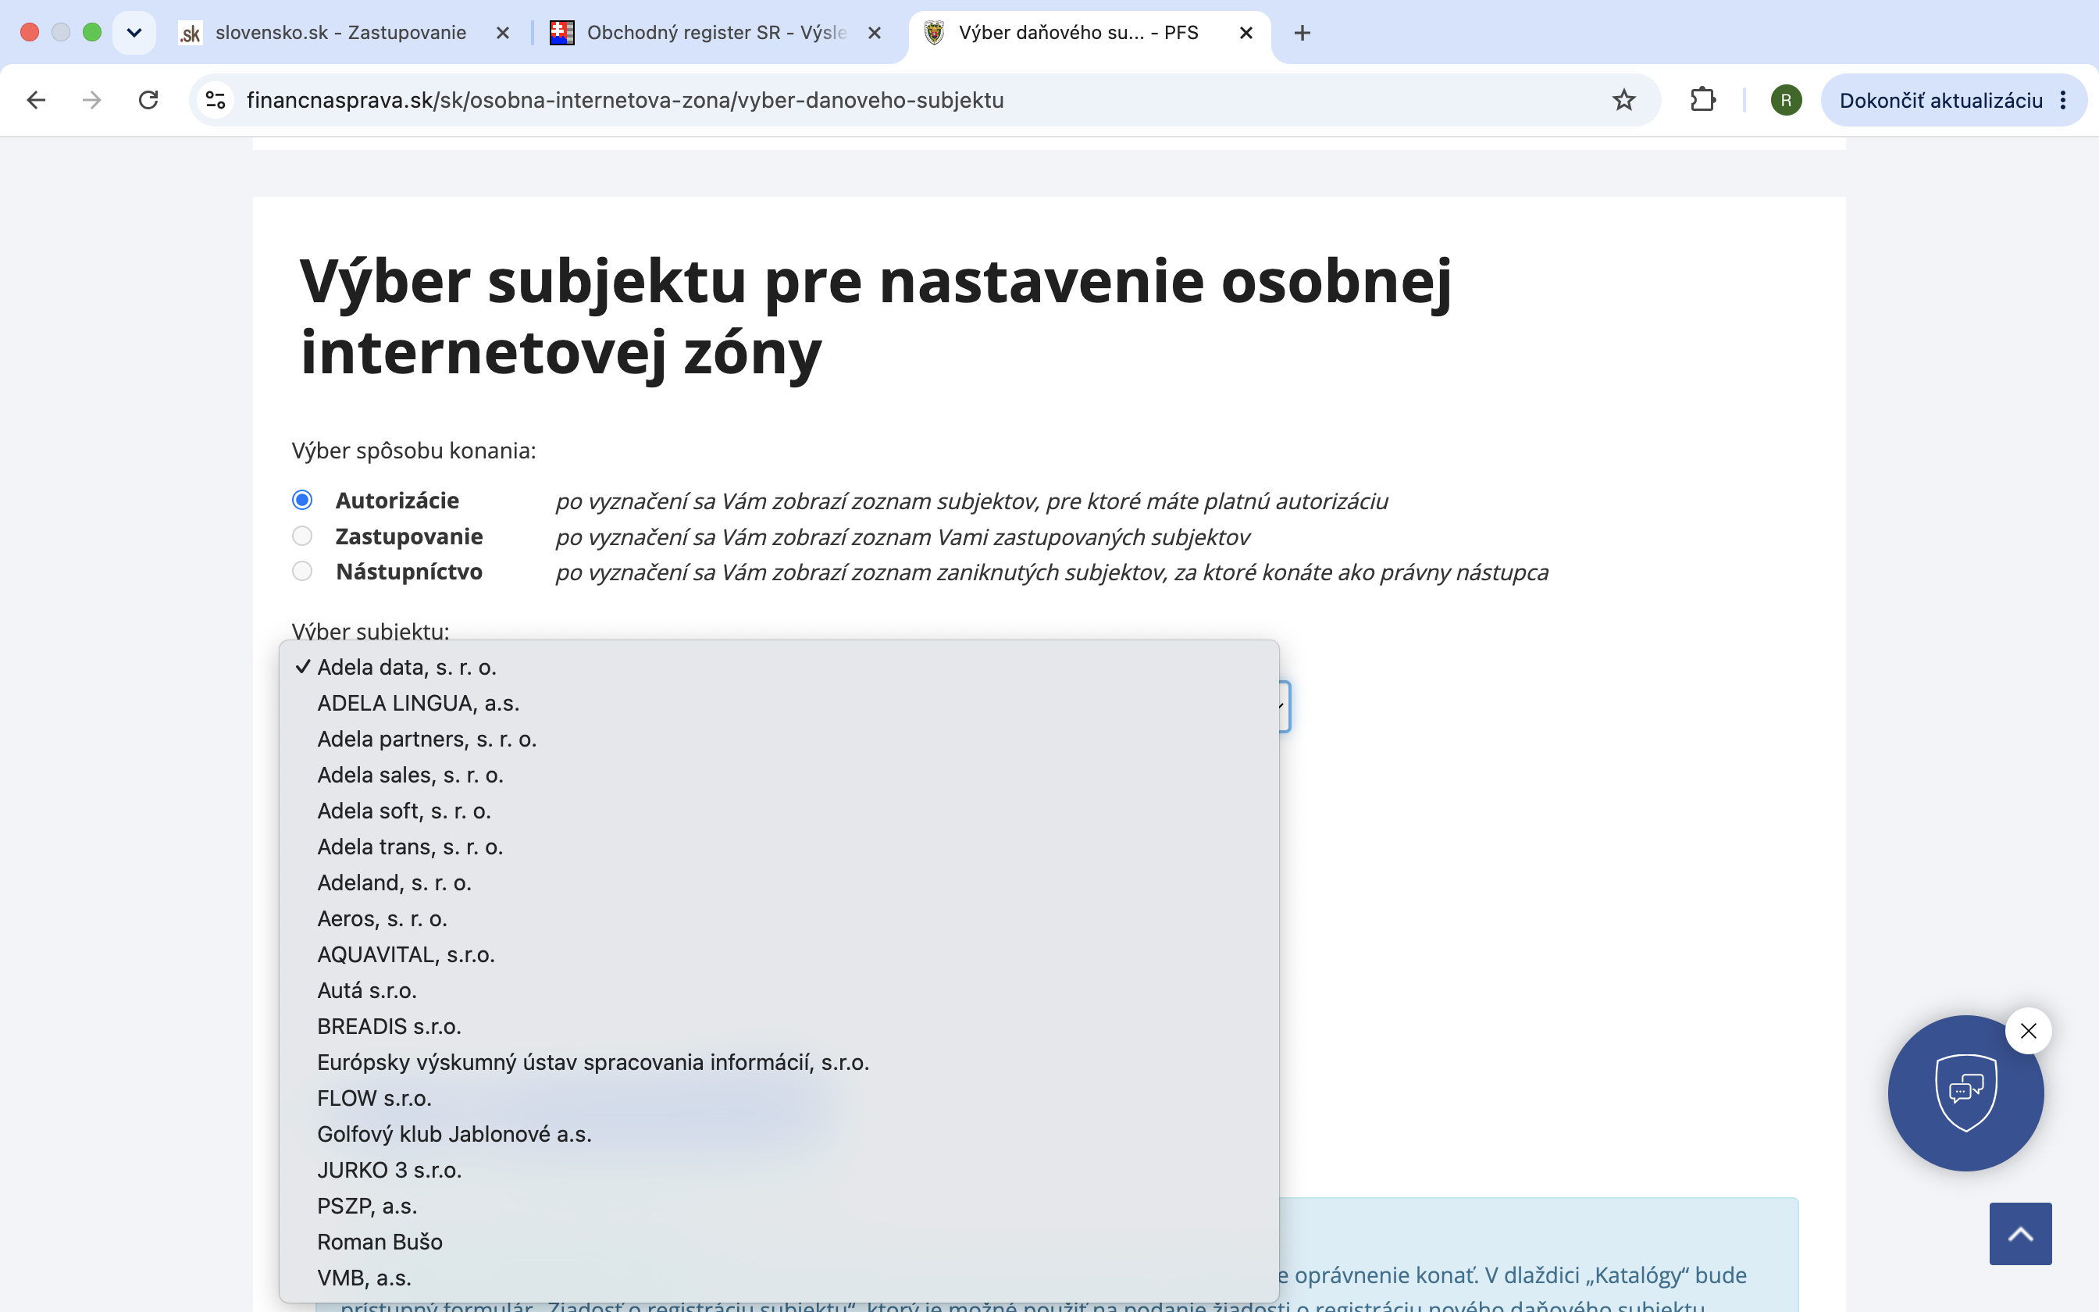Open the browser extensions puzzle icon
The image size is (2099, 1312).
pos(1702,101)
